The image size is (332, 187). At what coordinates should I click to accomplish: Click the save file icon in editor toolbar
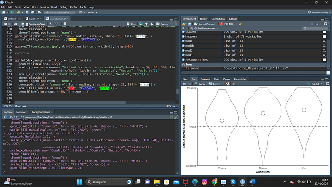23,24
